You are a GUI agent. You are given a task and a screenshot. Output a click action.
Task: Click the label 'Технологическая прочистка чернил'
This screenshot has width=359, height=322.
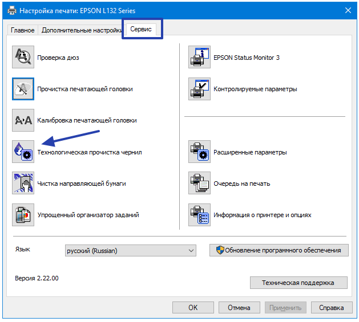point(90,152)
